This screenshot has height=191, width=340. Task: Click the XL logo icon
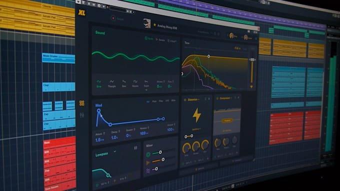click(x=81, y=12)
